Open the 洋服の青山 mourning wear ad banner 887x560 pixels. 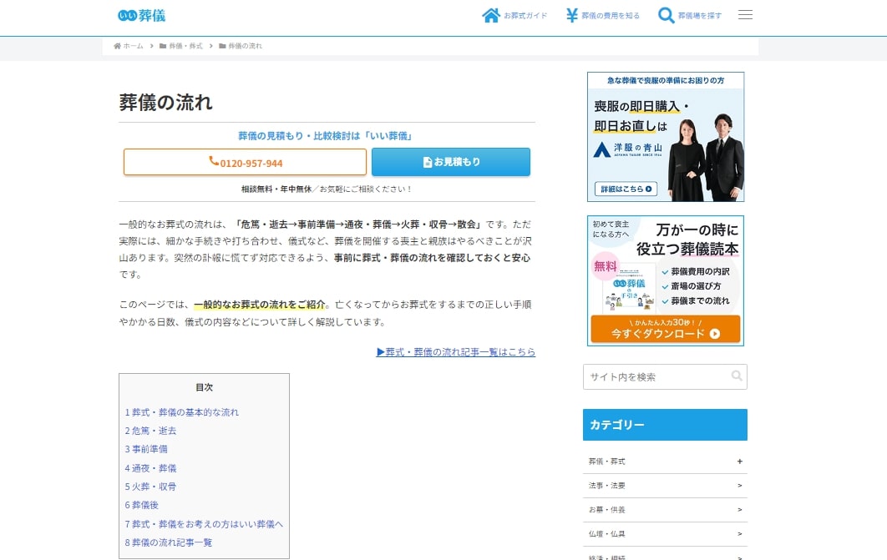pyautogui.click(x=665, y=137)
